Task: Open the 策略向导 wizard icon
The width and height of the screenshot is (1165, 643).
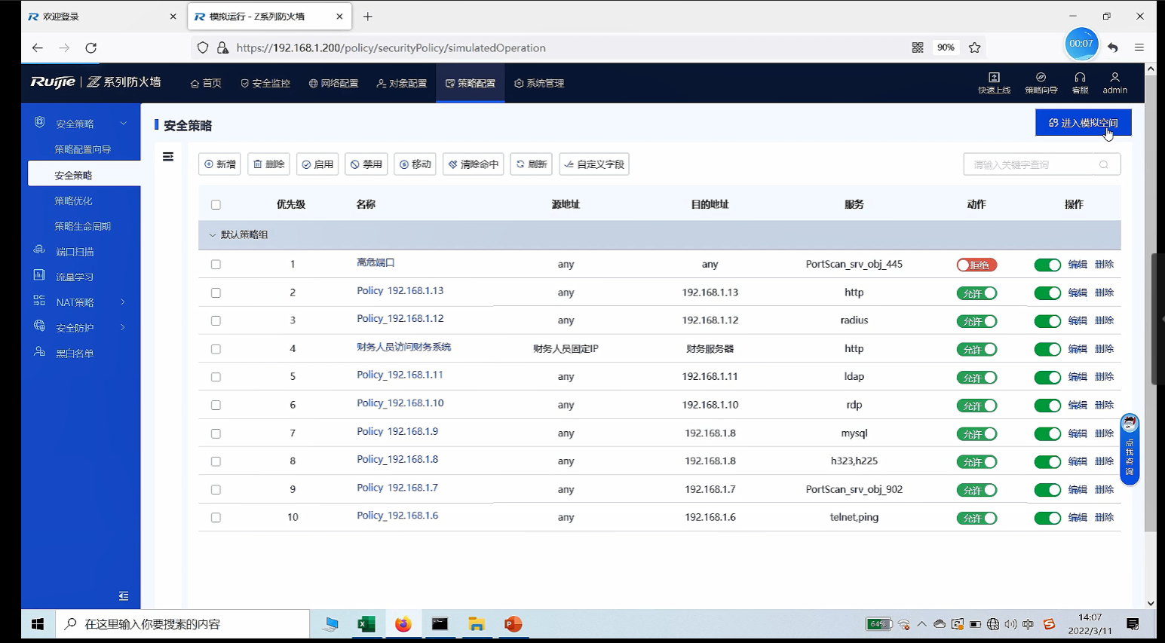Action: tap(1041, 78)
